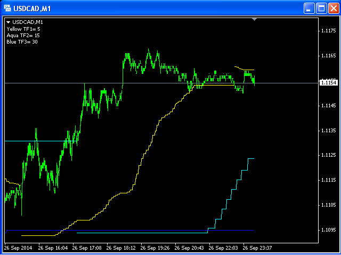The width and height of the screenshot is (341, 255).
Task: Click the 26 Sep 18:12 time label
Action: pos(120,248)
